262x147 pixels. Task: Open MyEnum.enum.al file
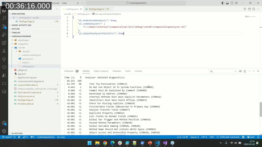coord(26,96)
